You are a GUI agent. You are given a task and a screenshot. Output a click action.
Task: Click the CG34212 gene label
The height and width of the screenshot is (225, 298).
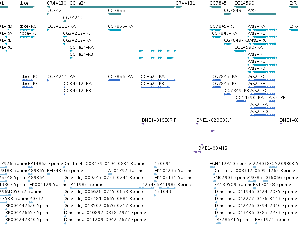tap(73, 18)
